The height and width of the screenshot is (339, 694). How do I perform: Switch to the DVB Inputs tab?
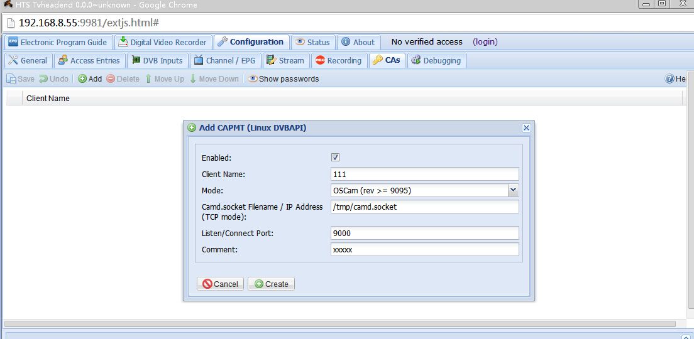pyautogui.click(x=158, y=60)
